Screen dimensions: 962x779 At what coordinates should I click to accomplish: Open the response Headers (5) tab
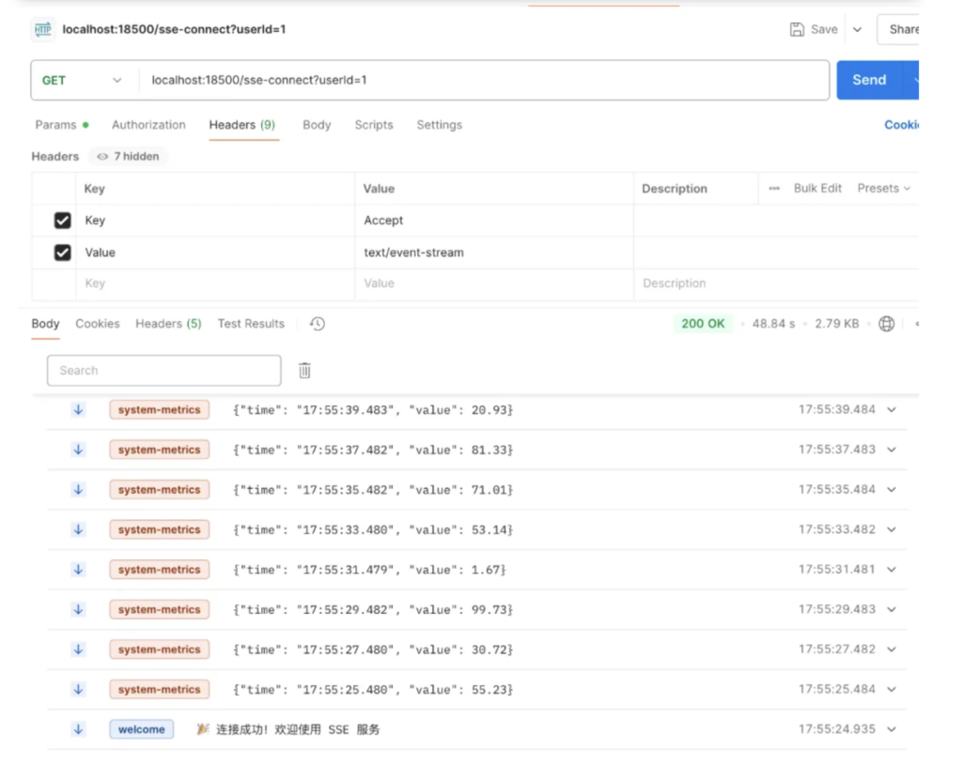[x=168, y=324]
